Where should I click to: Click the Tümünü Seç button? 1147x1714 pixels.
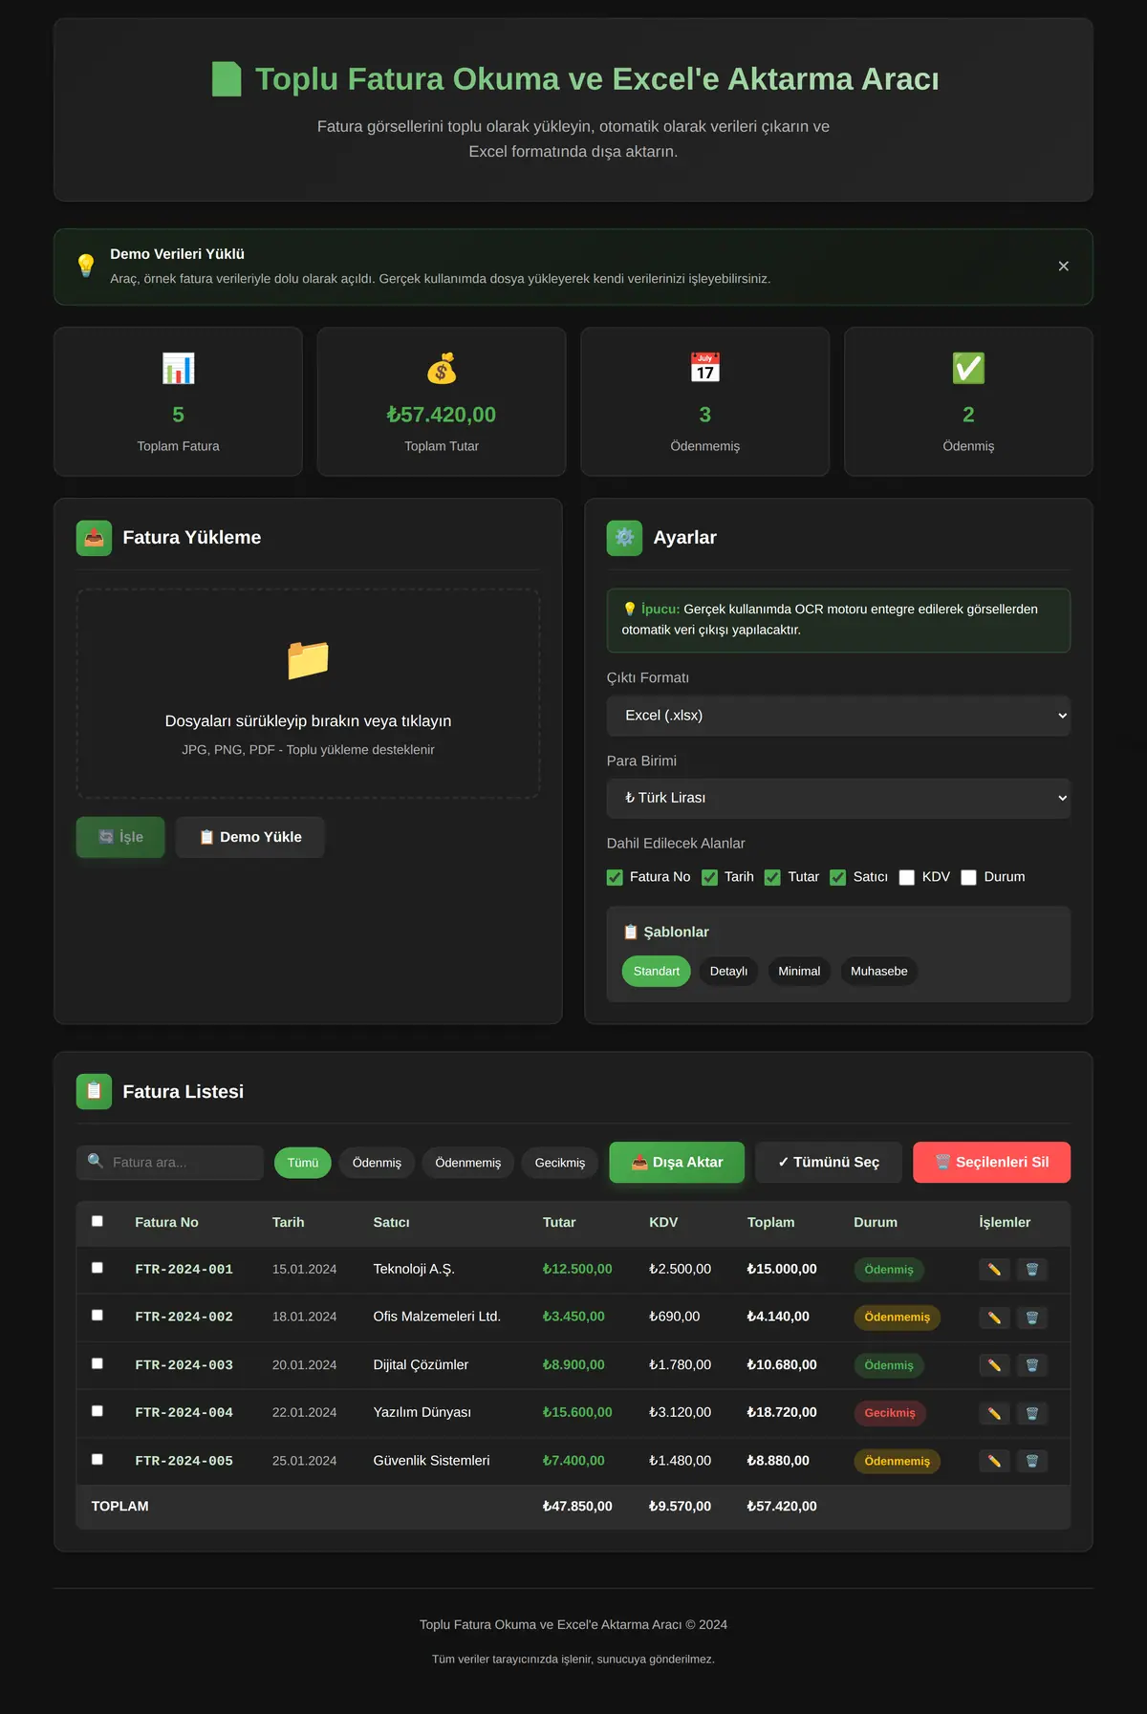coord(829,1163)
